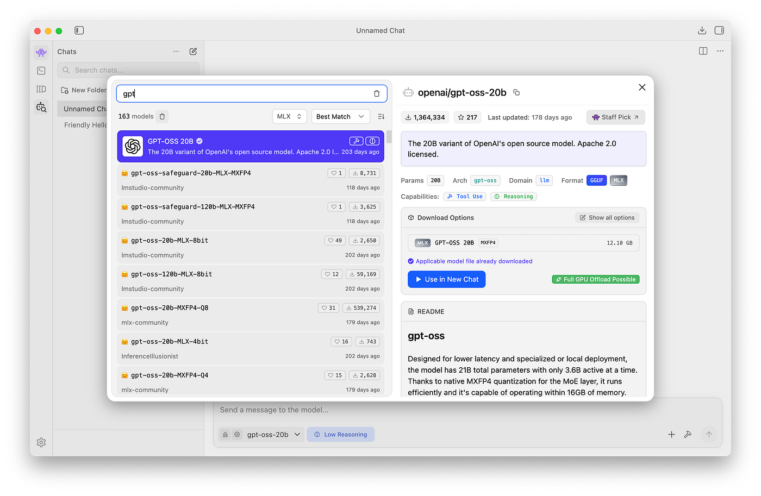
Task: Click Use in New Chat button
Action: click(446, 279)
